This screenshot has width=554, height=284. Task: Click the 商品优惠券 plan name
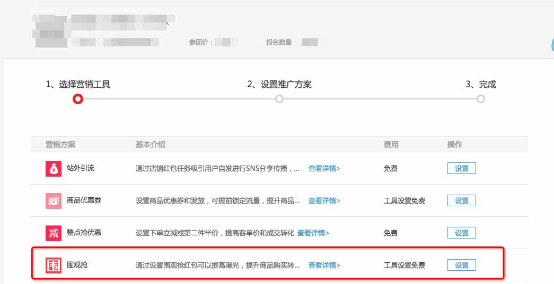[x=84, y=200]
